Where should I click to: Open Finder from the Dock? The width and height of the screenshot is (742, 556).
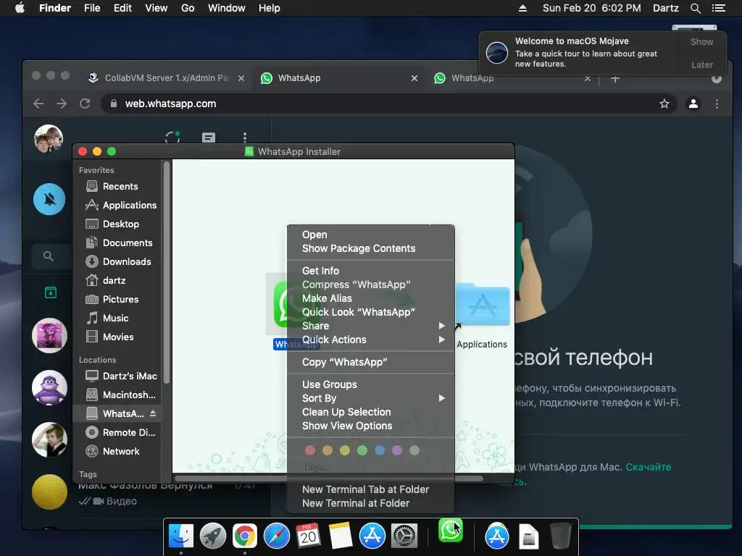[x=181, y=536]
